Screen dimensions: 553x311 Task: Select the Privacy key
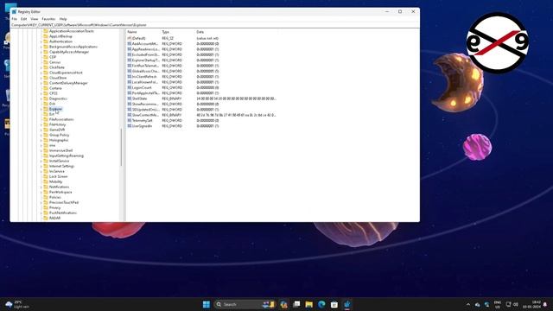pos(55,207)
